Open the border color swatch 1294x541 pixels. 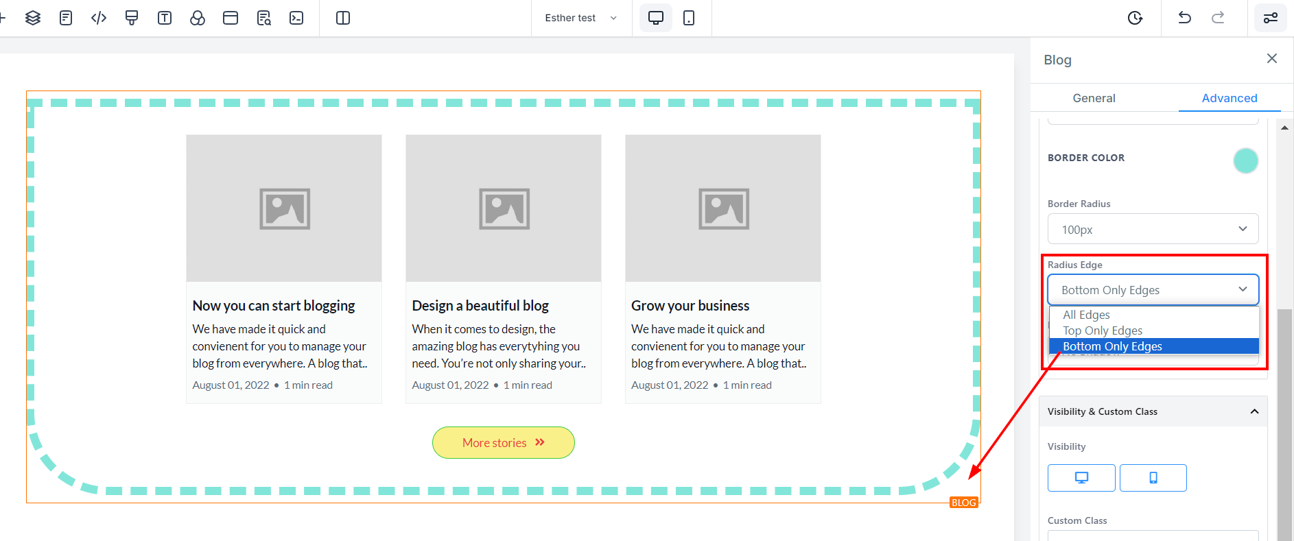1245,160
